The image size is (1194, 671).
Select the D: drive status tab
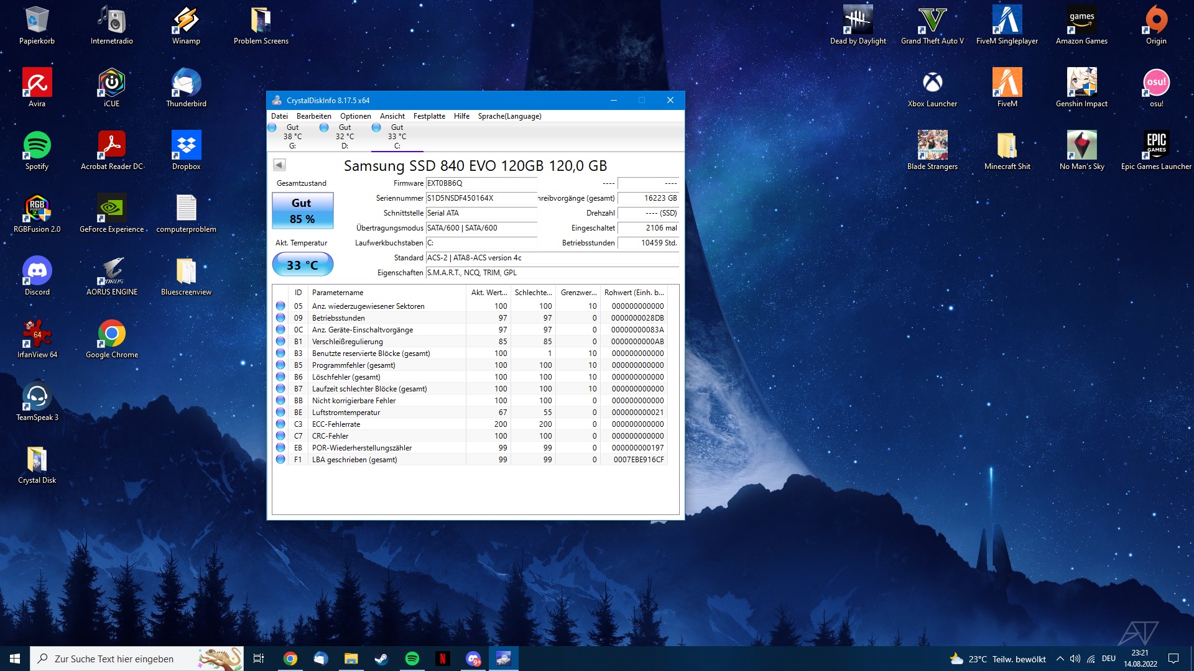click(345, 136)
